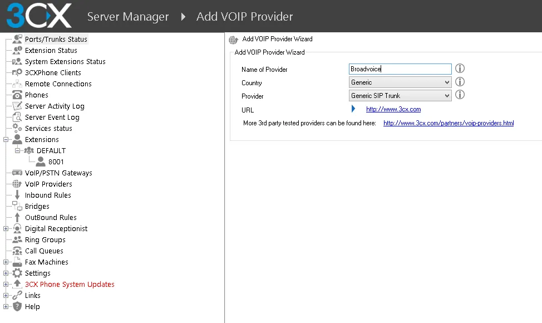The height and width of the screenshot is (323, 542).
Task: Click the Inbound Rules arrow icon
Action: pos(17,195)
